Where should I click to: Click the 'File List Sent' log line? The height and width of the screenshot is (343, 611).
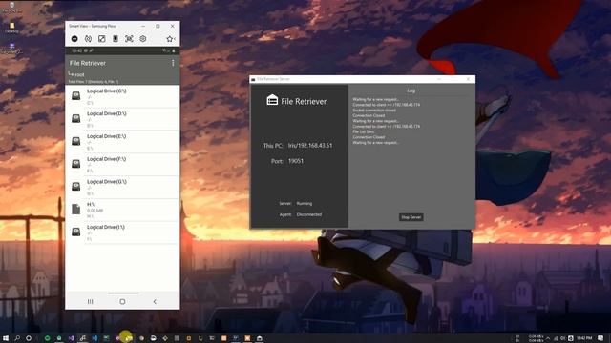[364, 131]
